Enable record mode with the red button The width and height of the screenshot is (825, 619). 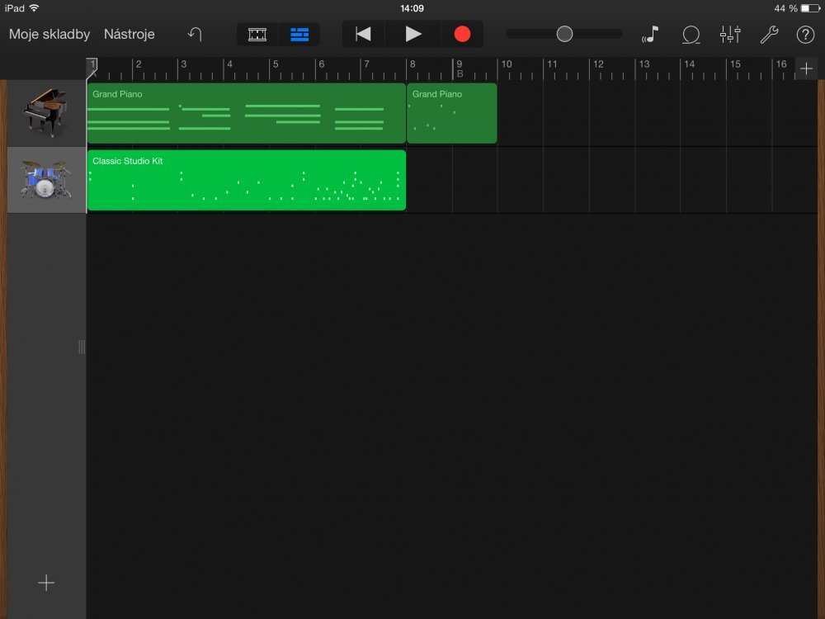[463, 35]
